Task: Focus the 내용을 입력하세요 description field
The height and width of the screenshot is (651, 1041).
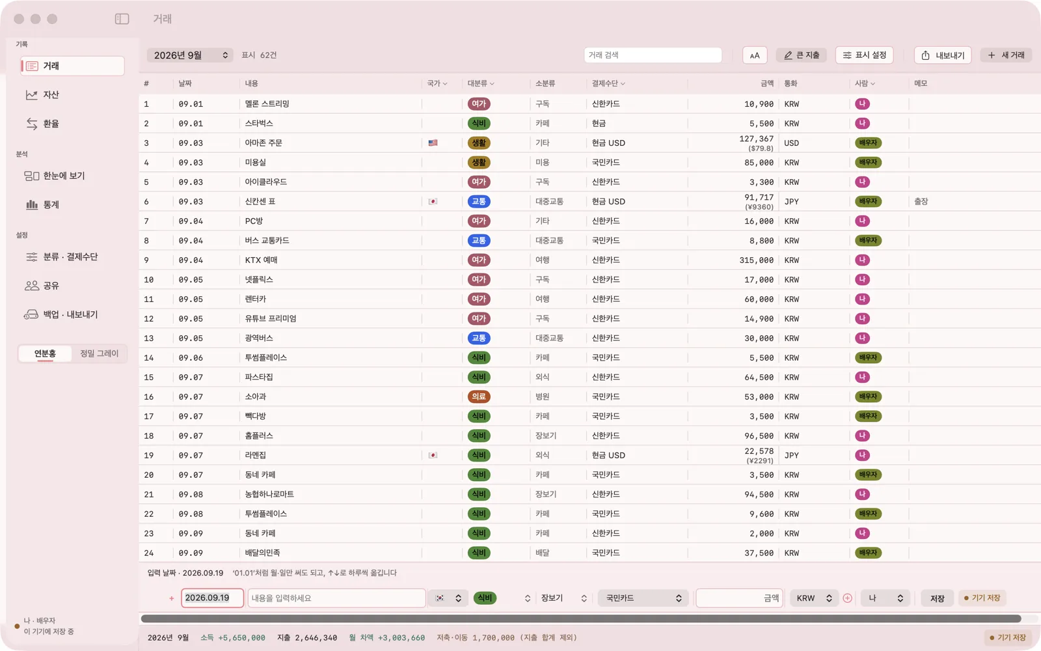Action: tap(336, 598)
